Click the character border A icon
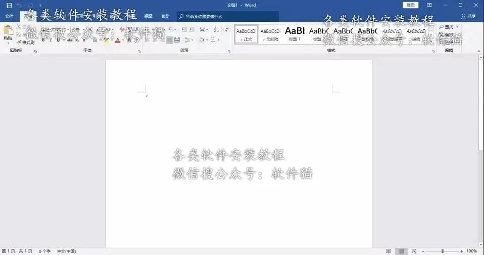The image size is (484, 255). pos(137,30)
